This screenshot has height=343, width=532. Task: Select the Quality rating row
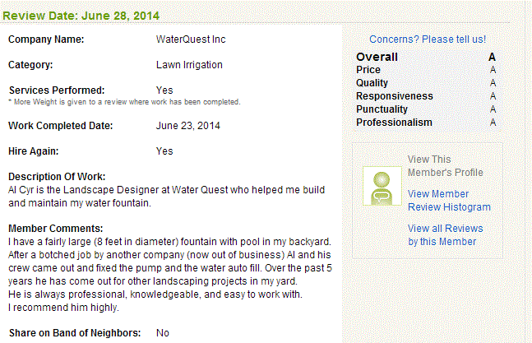coord(426,83)
